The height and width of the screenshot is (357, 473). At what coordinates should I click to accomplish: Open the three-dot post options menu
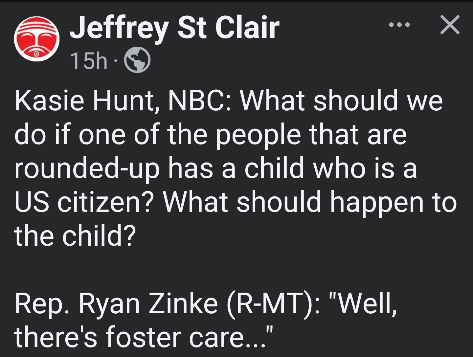(399, 25)
